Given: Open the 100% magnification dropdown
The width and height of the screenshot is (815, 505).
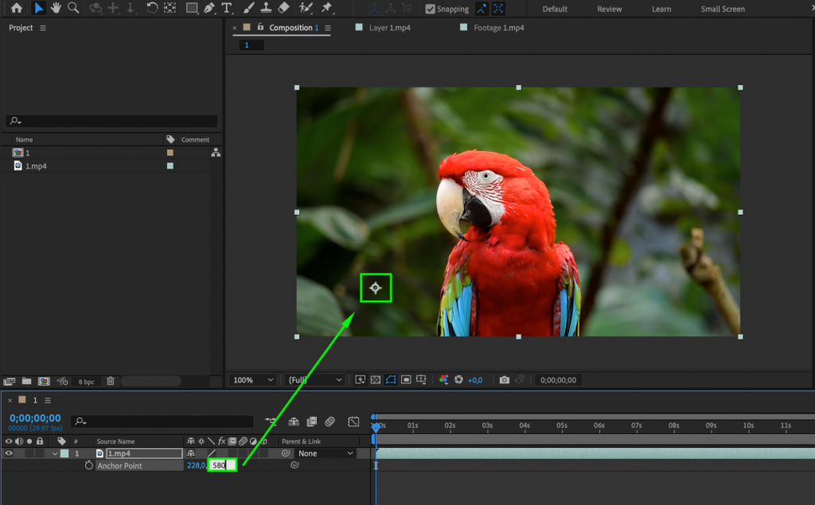Looking at the screenshot, I should point(252,380).
